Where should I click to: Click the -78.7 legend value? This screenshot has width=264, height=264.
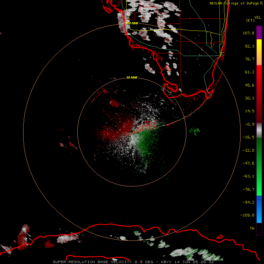(x=248, y=189)
